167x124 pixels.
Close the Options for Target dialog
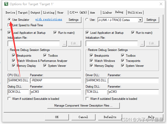(161, 4)
